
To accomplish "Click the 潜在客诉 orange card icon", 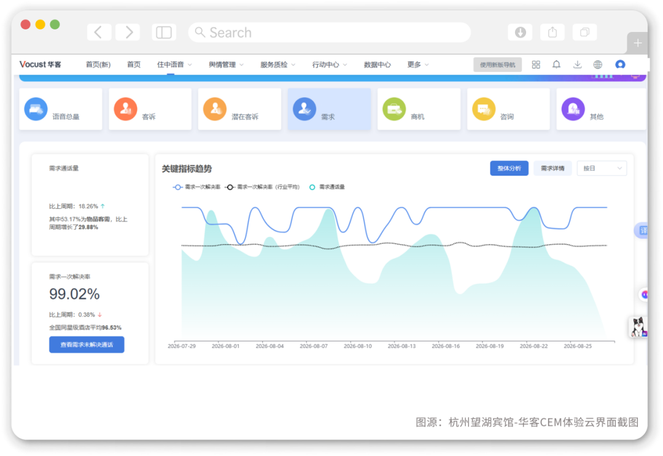I will click(215, 109).
